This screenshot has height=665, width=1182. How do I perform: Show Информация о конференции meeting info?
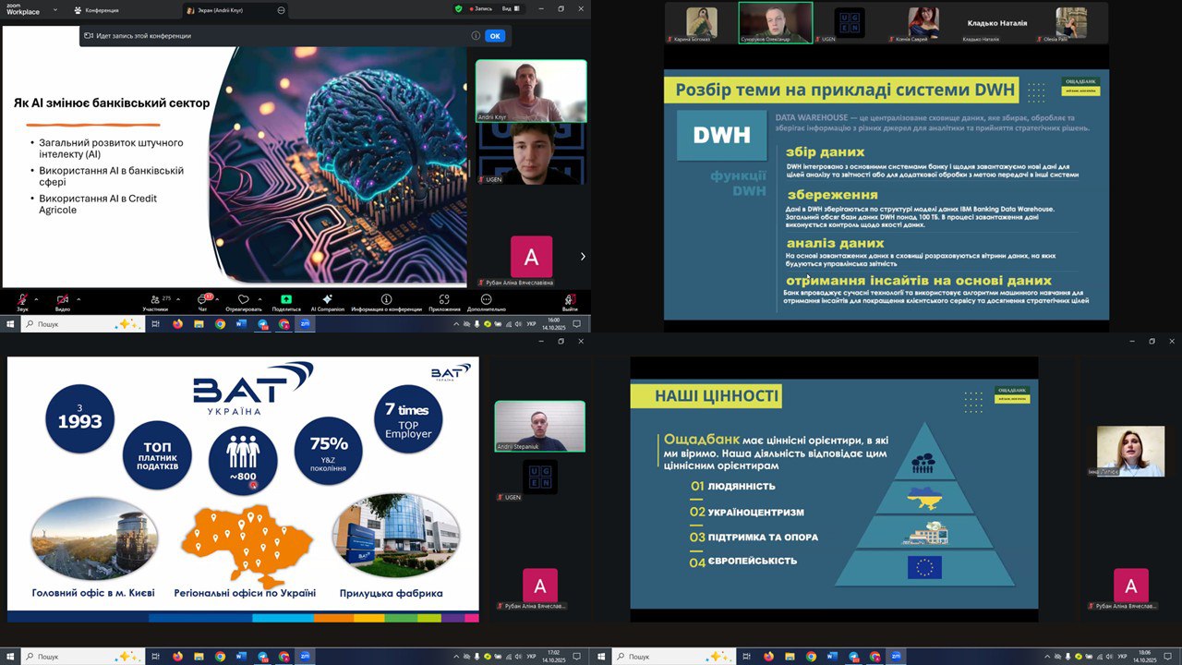coord(386,301)
